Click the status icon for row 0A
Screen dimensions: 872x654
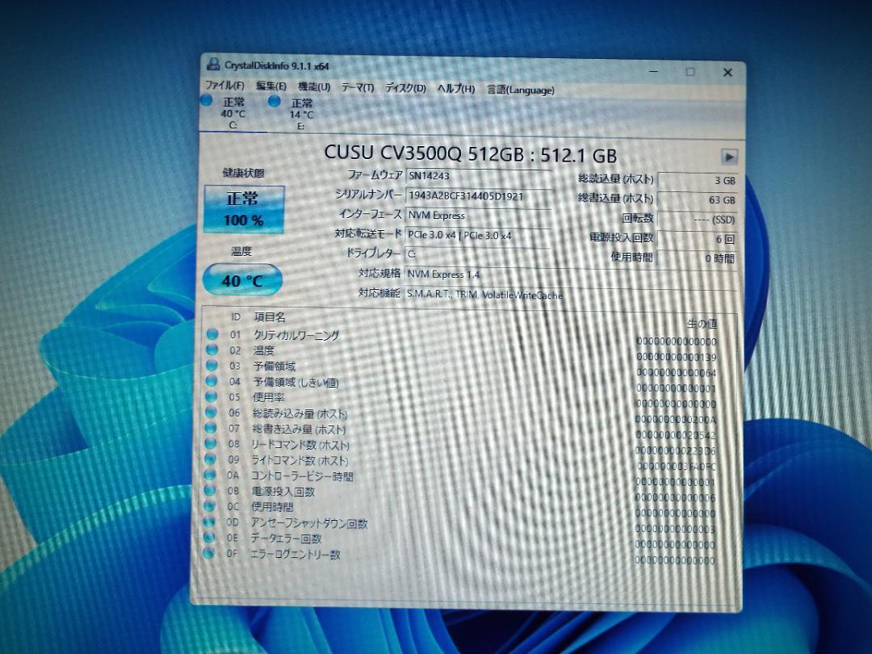(x=210, y=475)
